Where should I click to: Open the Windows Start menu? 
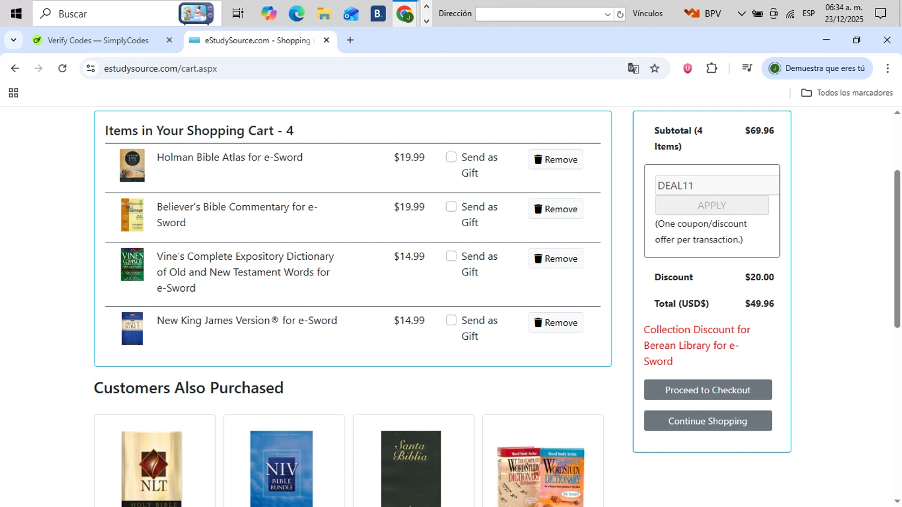pos(16,13)
